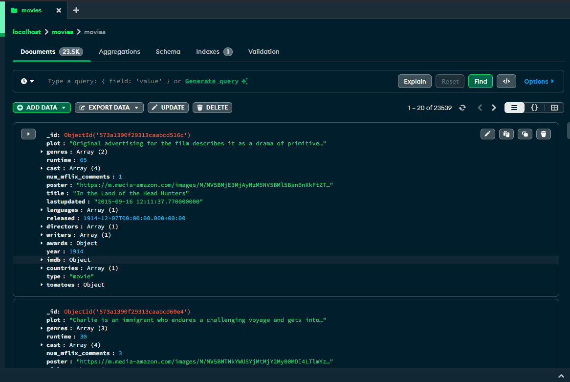
Task: Open the ADD DATA dropdown
Action: click(x=42, y=108)
